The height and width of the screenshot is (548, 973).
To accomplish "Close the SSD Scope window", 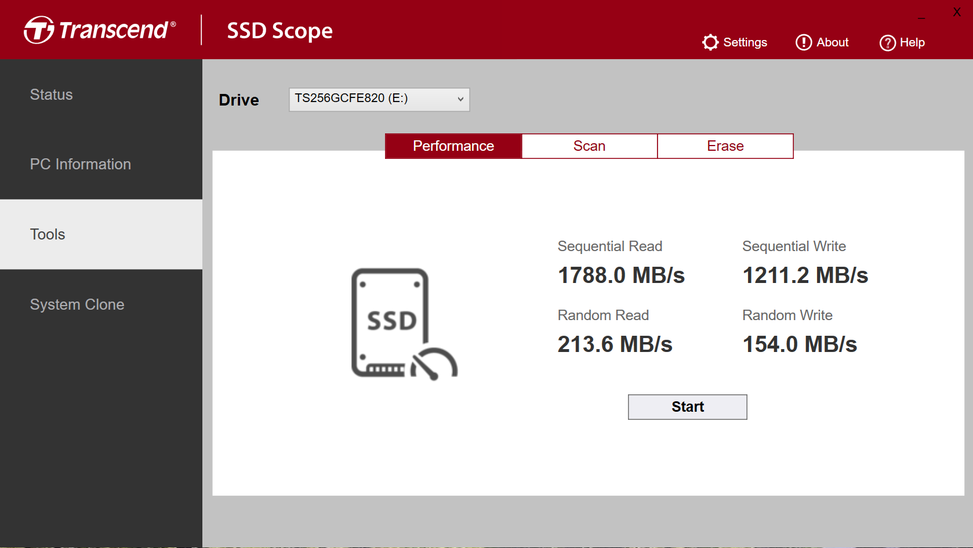I will pos(957,12).
